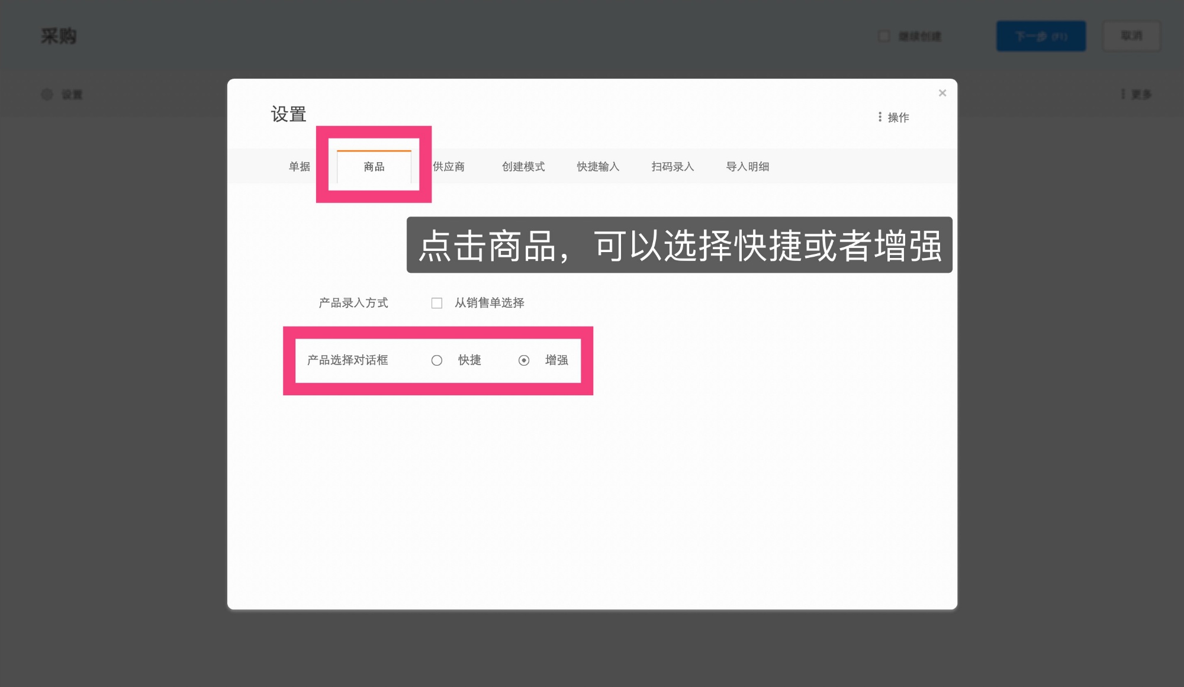This screenshot has height=687, width=1184.
Task: Open the 扫码录入 tab
Action: click(673, 167)
